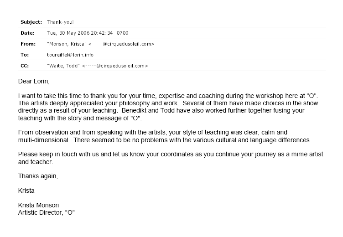This screenshot has width=343, height=237.
Task: Click the line mentioning Benedikt and Todd
Action: [x=161, y=110]
